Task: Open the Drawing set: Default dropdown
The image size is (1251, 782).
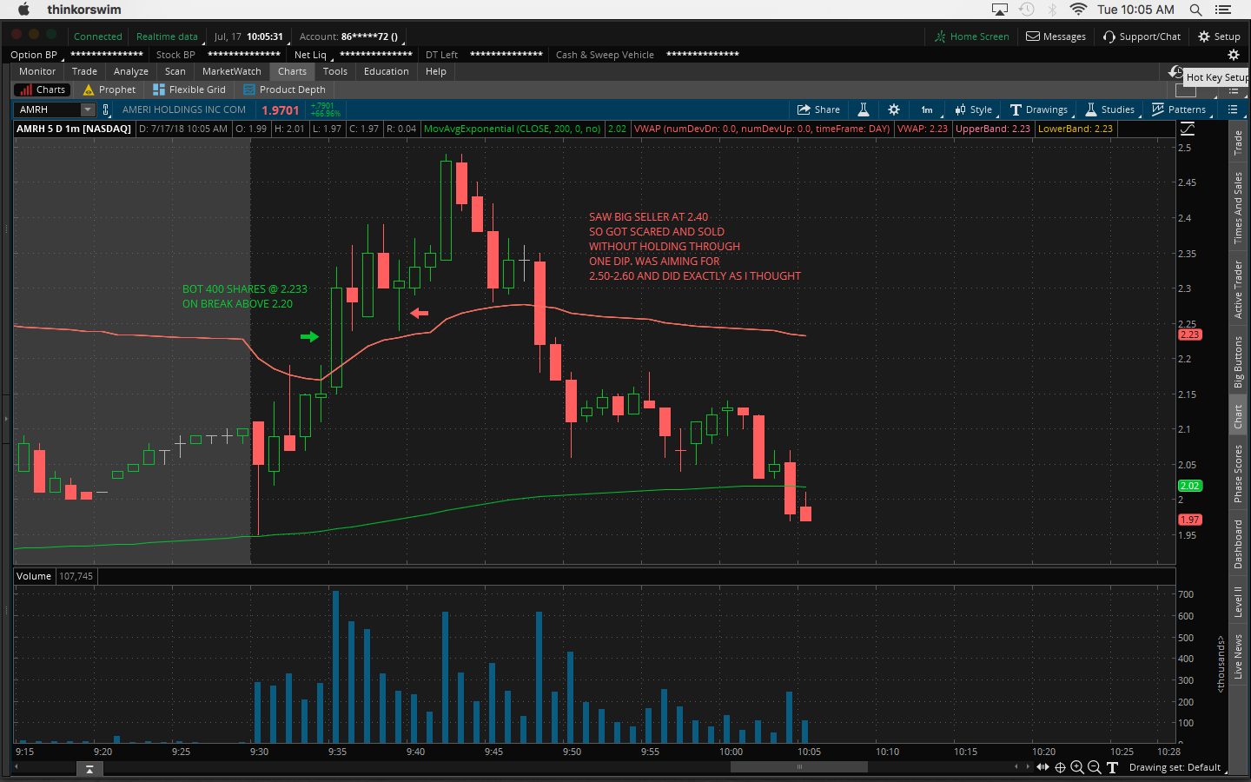Action: [x=1179, y=767]
